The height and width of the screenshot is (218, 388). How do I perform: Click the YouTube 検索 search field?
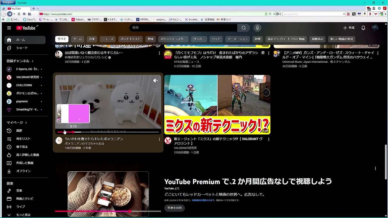point(183,28)
